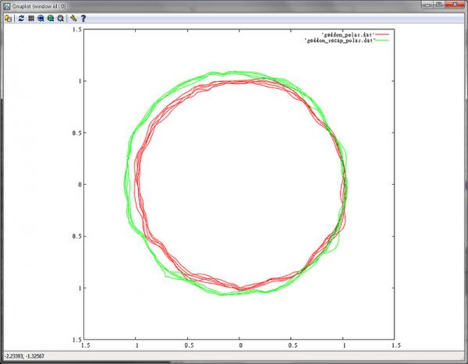This screenshot has width=468, height=364.
Task: Toggle 'geddon_recap_polar.dat' legend entry visibility
Action: [x=339, y=41]
